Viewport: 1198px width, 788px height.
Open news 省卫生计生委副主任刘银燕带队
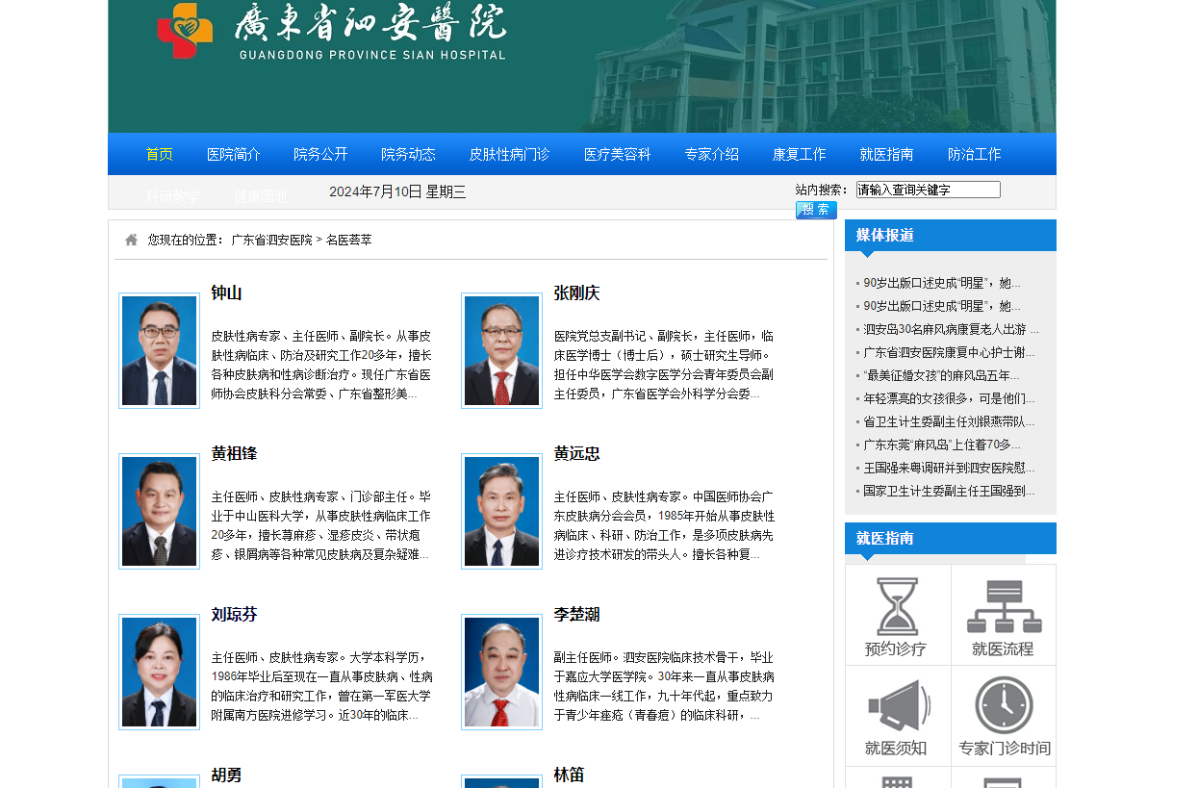[x=949, y=421]
